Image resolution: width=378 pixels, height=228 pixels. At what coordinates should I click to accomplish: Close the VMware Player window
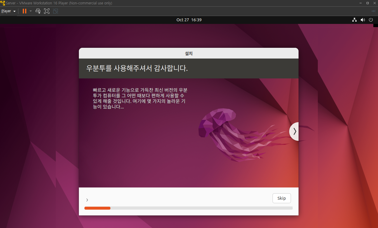pyautogui.click(x=374, y=3)
